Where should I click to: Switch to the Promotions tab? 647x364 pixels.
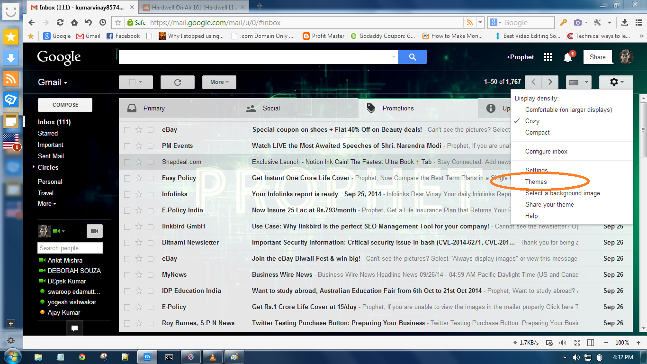coord(398,108)
